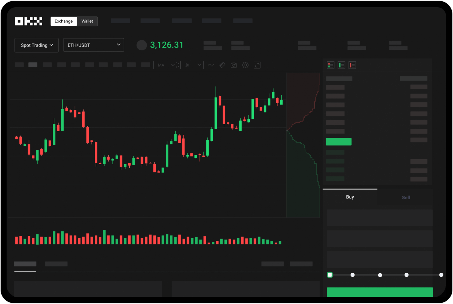Select the Sell tab
Viewport: 453px width, 304px height.
(406, 198)
